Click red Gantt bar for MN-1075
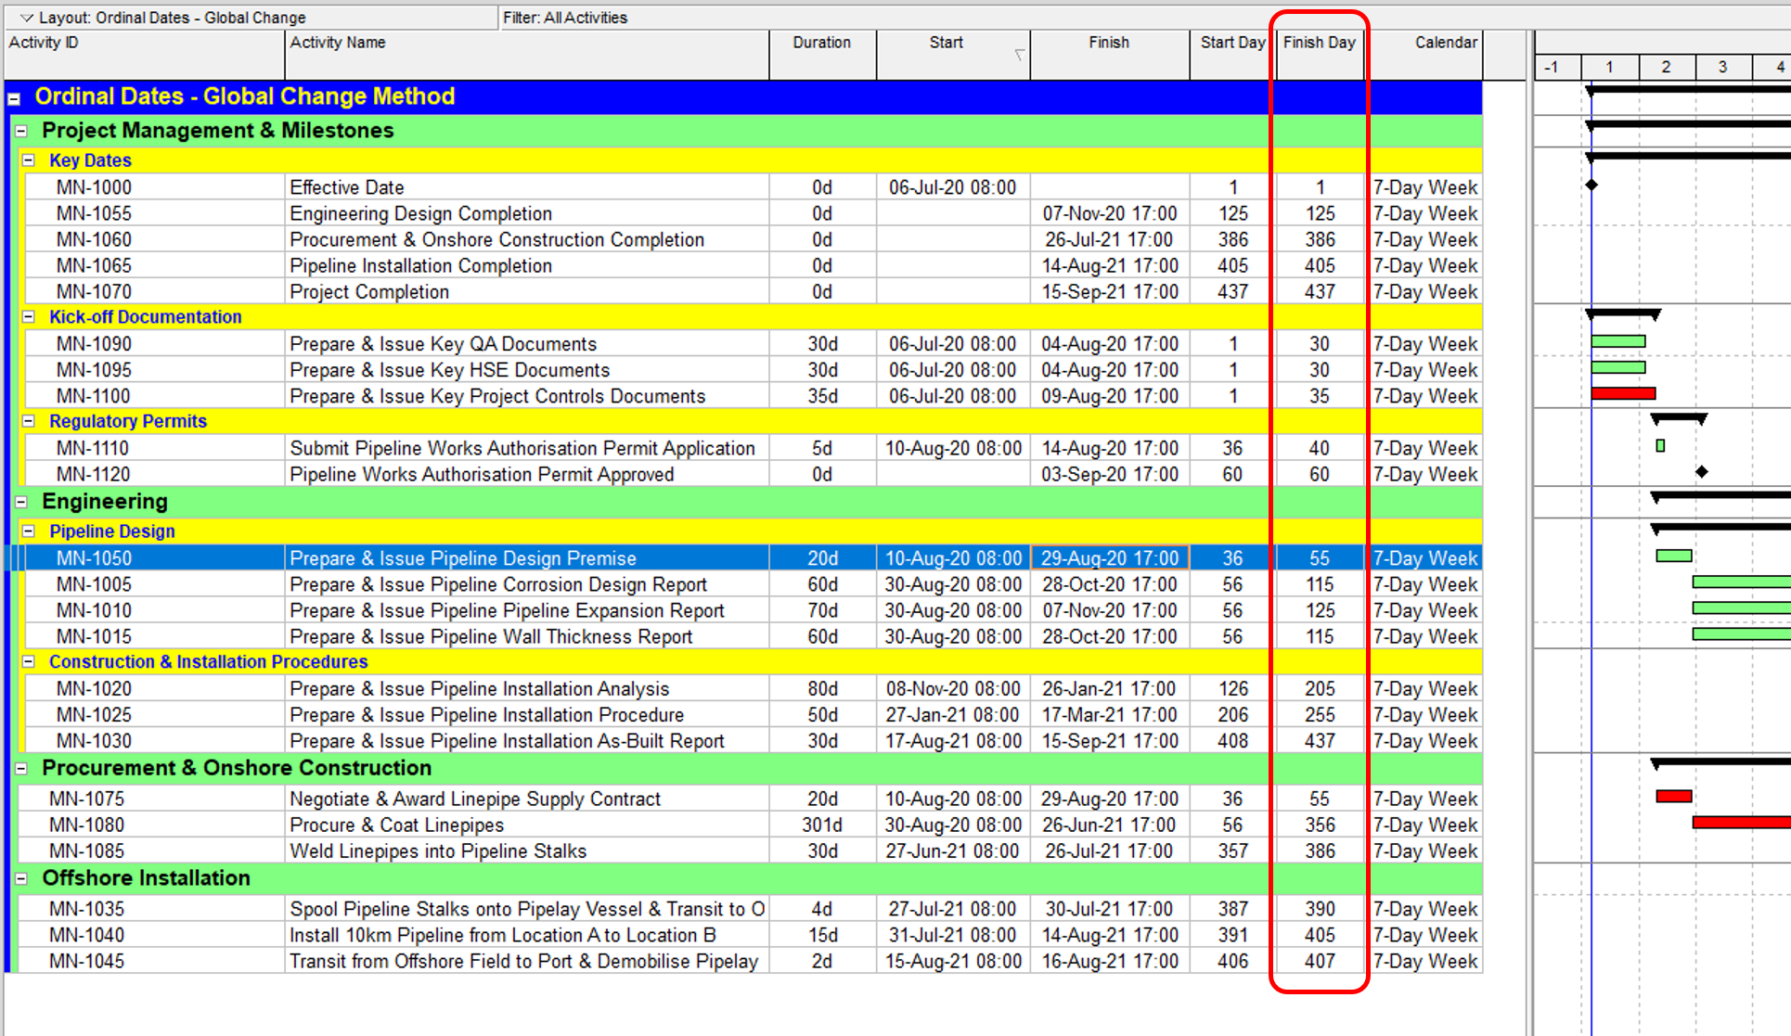1791x1036 pixels. pyautogui.click(x=1674, y=797)
